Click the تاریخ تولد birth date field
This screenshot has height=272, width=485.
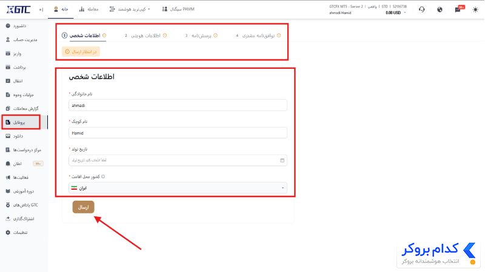(x=178, y=160)
